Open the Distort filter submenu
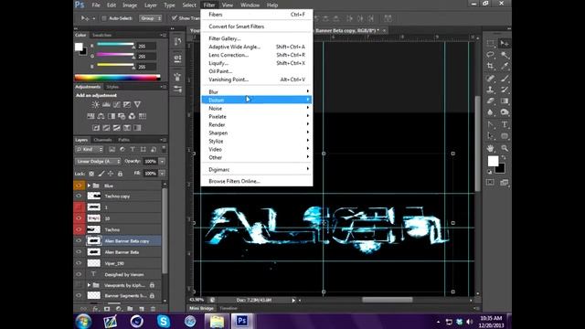The height and width of the screenshot is (329, 585). pyautogui.click(x=257, y=100)
